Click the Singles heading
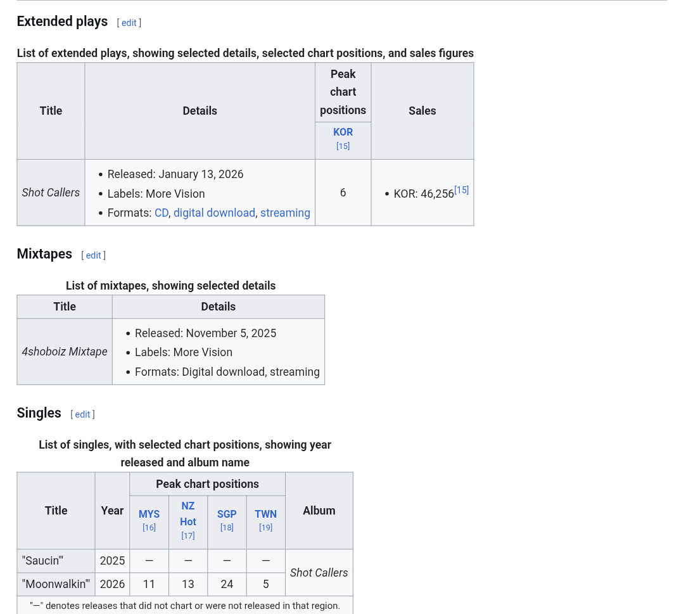The width and height of the screenshot is (684, 614). (x=39, y=413)
